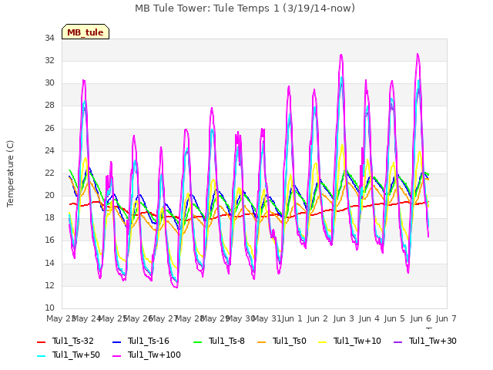Click the 'Temperature (C)' y-axis label
This screenshot has width=493, height=370.
coord(10,173)
